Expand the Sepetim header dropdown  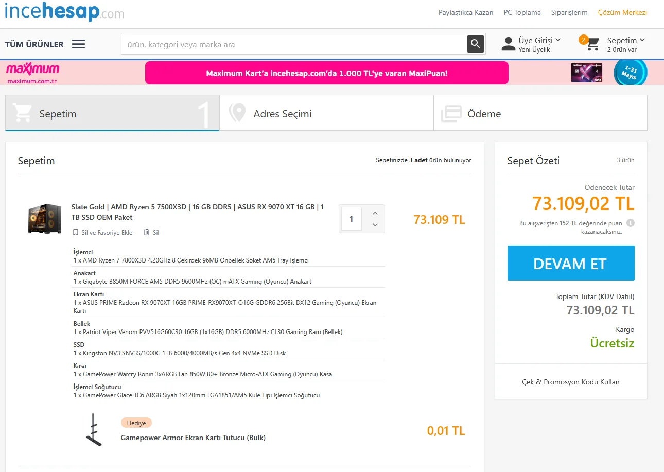coord(626,40)
